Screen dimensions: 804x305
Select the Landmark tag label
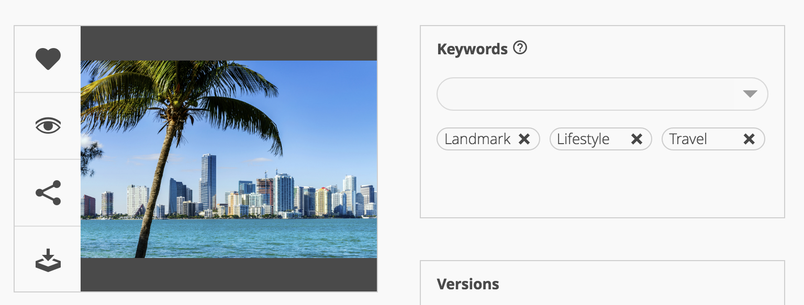coord(477,139)
